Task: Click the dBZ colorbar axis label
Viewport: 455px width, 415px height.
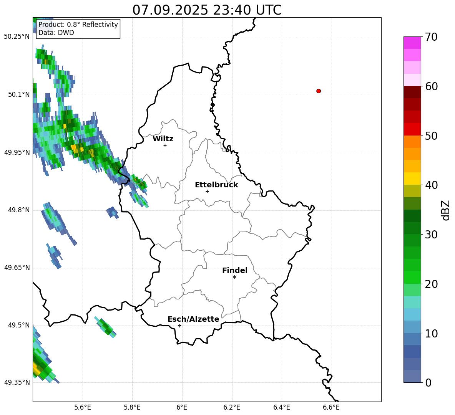Action: 445,210
